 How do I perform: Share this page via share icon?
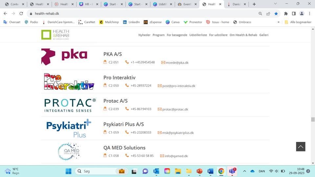point(268,13)
